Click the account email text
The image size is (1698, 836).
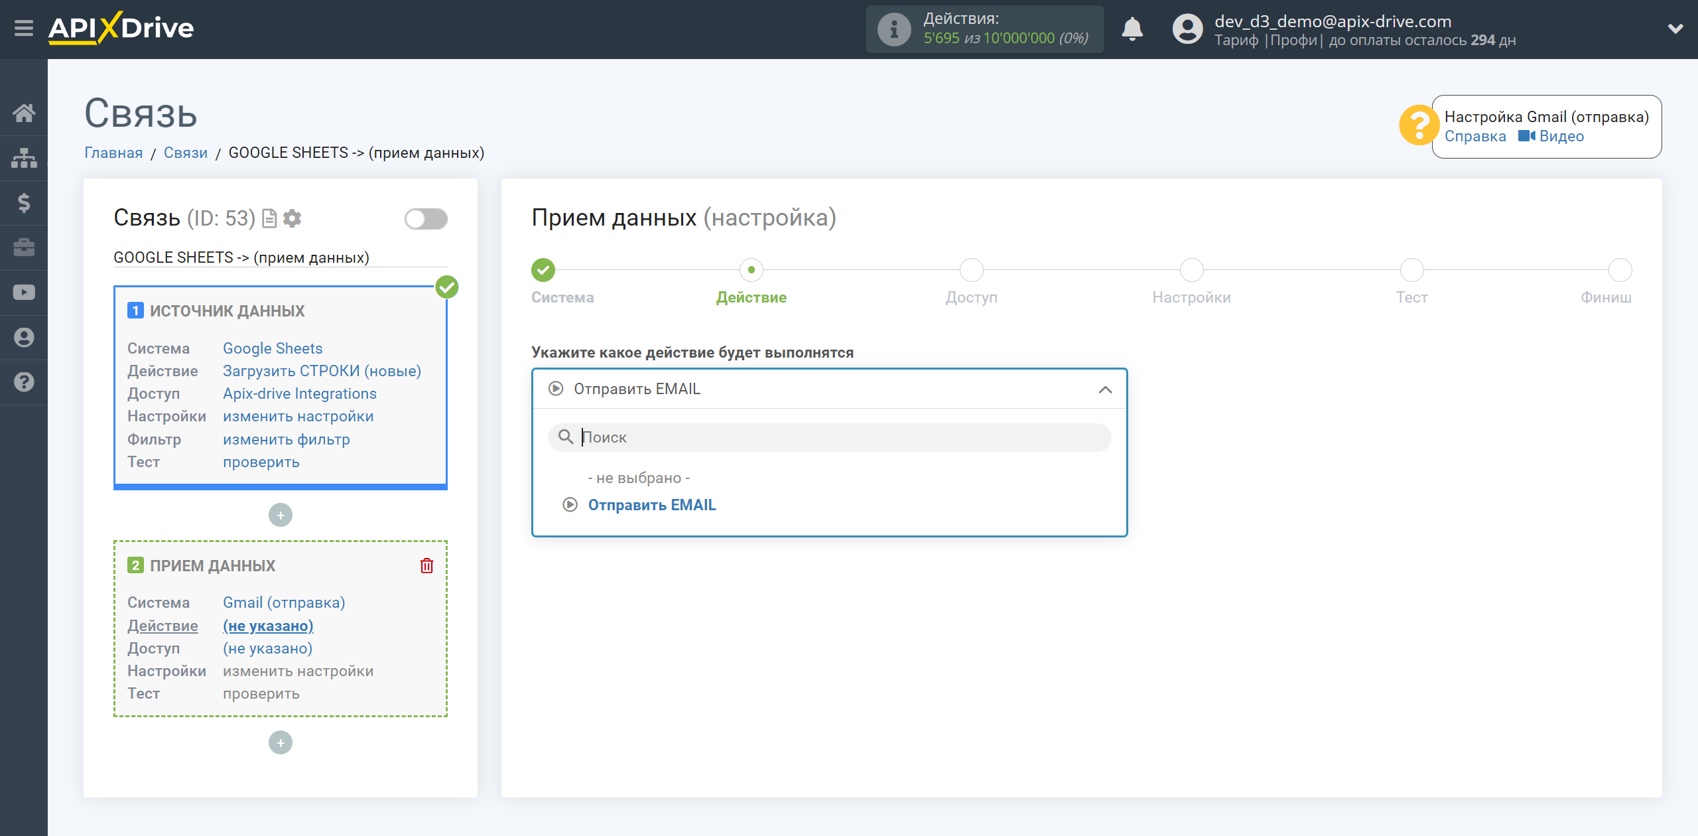tap(1333, 21)
